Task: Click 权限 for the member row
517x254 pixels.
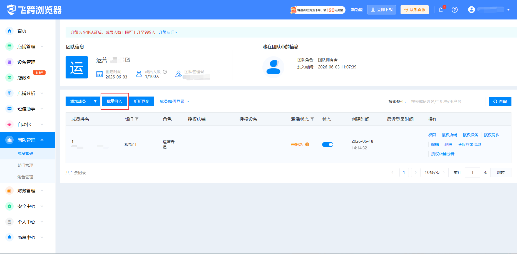Action: [x=432, y=135]
